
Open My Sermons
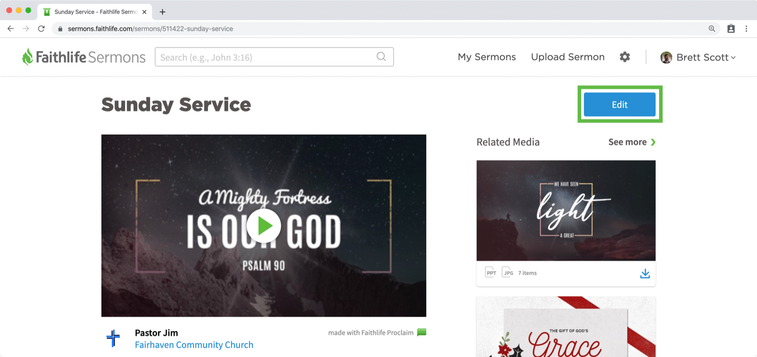[487, 57]
